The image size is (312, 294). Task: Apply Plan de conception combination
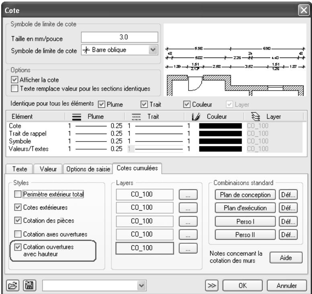245,195
